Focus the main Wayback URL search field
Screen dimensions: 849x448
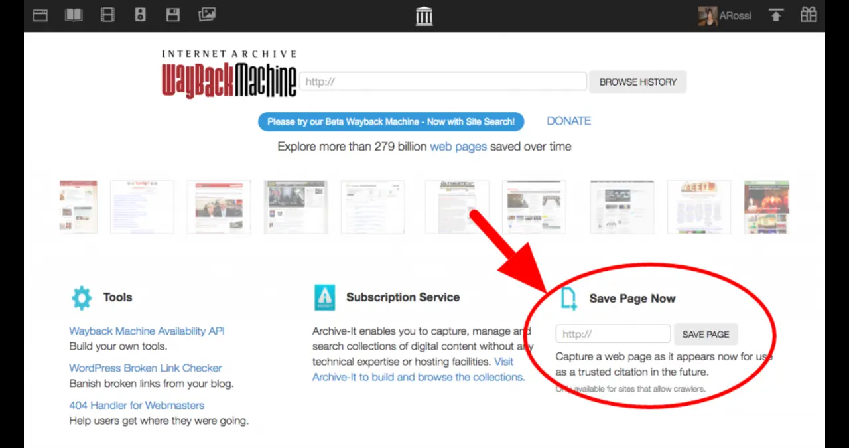[443, 82]
